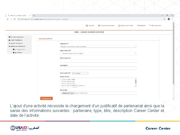Click the browser address bar URL

(49, 19)
